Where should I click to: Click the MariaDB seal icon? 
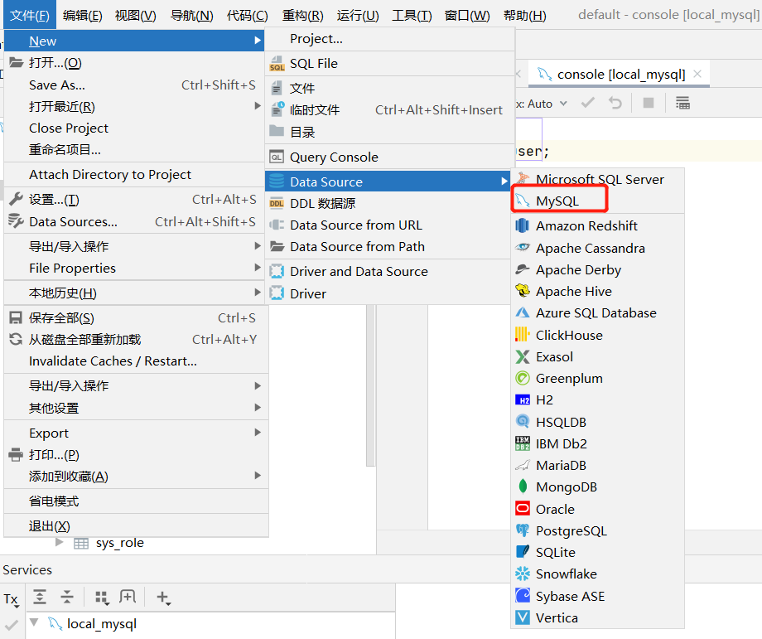pyautogui.click(x=523, y=465)
